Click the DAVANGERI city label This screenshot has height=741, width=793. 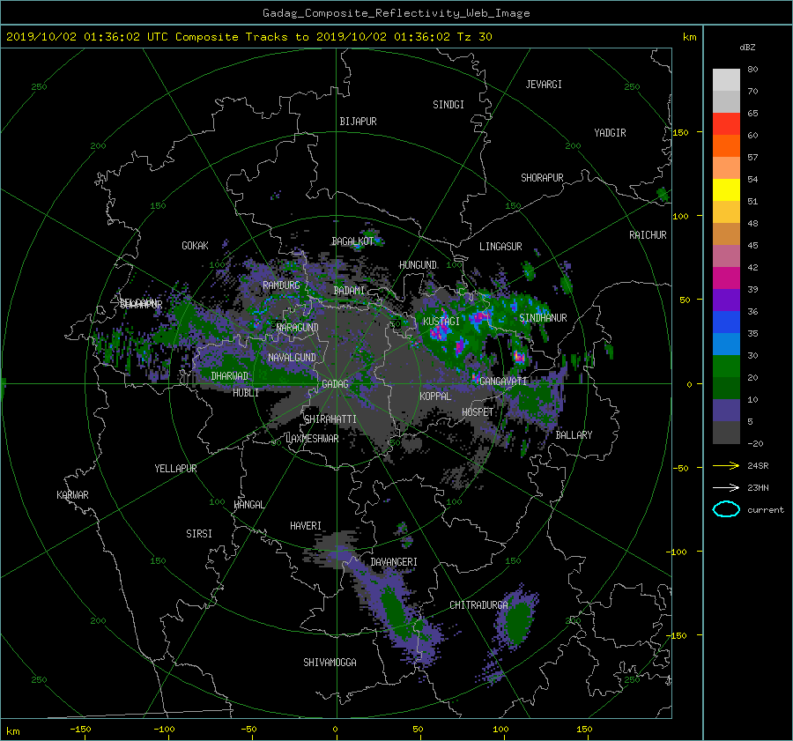(x=394, y=562)
